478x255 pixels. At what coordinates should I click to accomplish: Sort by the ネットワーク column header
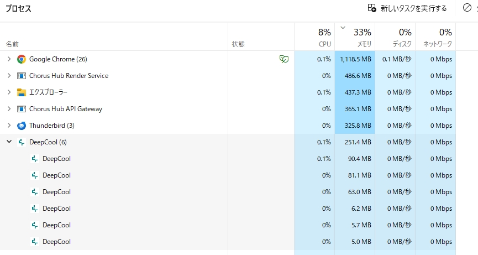pos(435,37)
